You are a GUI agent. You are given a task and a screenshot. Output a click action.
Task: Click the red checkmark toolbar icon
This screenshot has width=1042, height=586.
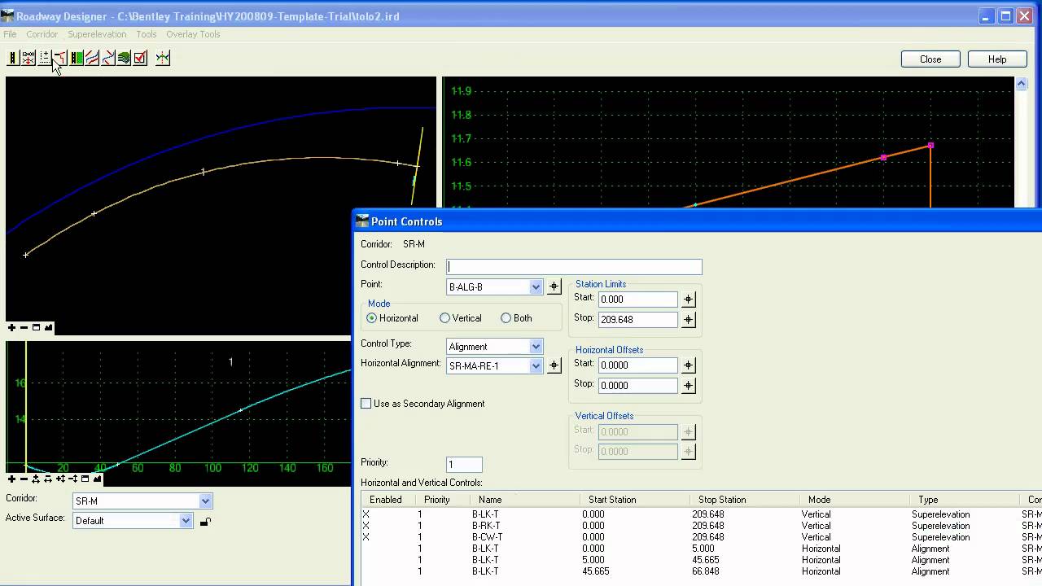[140, 58]
